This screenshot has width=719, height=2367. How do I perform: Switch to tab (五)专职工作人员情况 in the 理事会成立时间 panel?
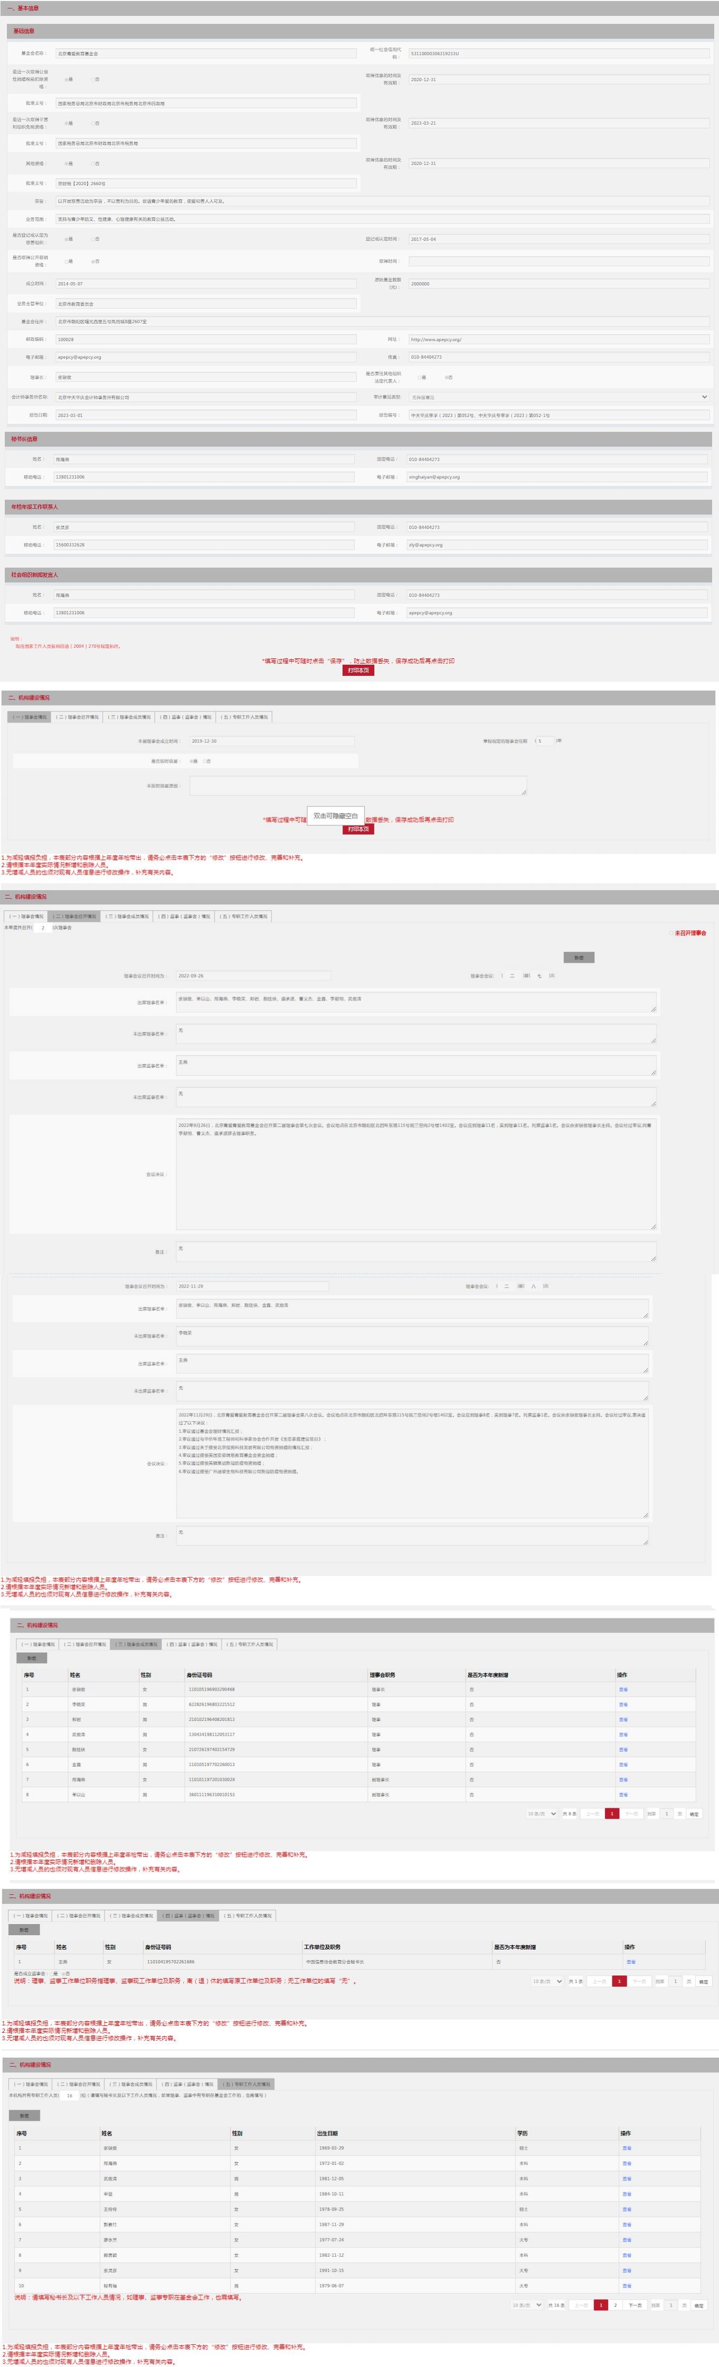(x=244, y=717)
